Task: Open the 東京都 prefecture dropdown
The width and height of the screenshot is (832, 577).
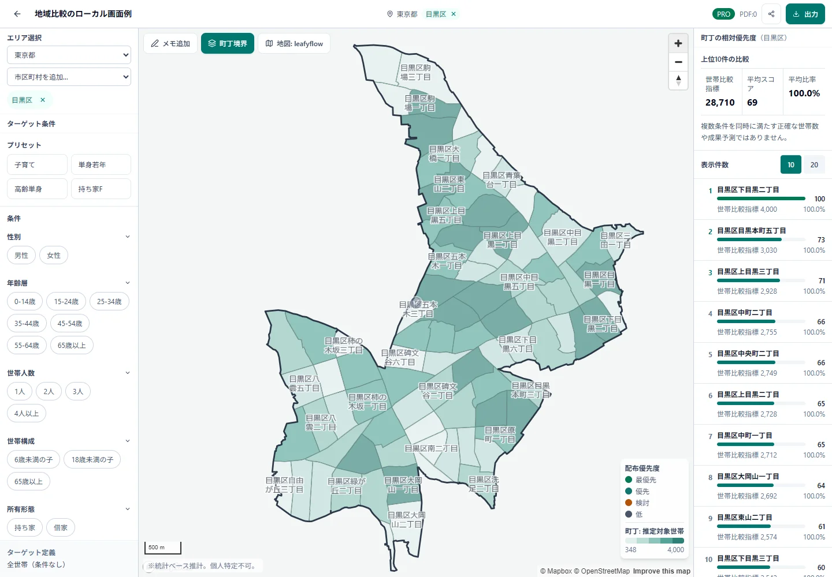Action: point(69,55)
